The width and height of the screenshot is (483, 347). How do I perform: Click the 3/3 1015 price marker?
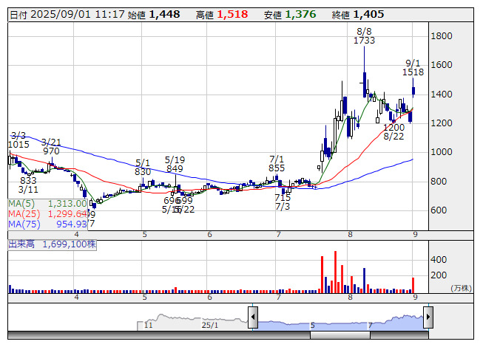(x=18, y=140)
